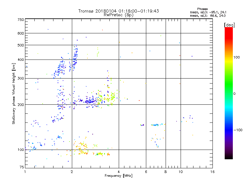Click the y-axis tick label '300'

click(21, 78)
